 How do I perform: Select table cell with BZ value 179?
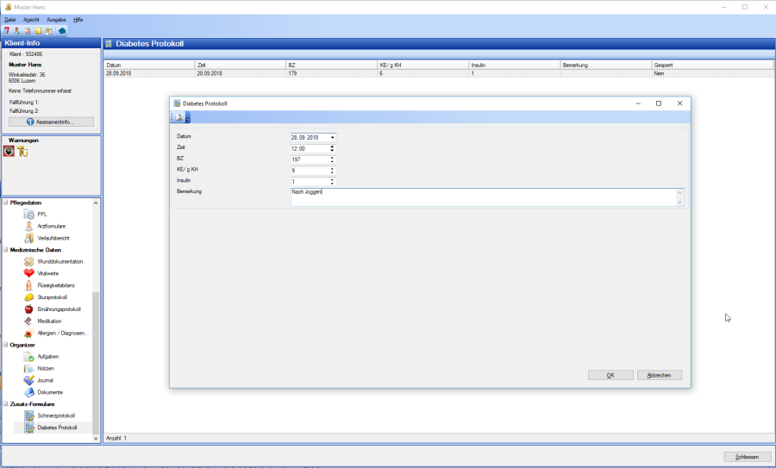pos(332,73)
